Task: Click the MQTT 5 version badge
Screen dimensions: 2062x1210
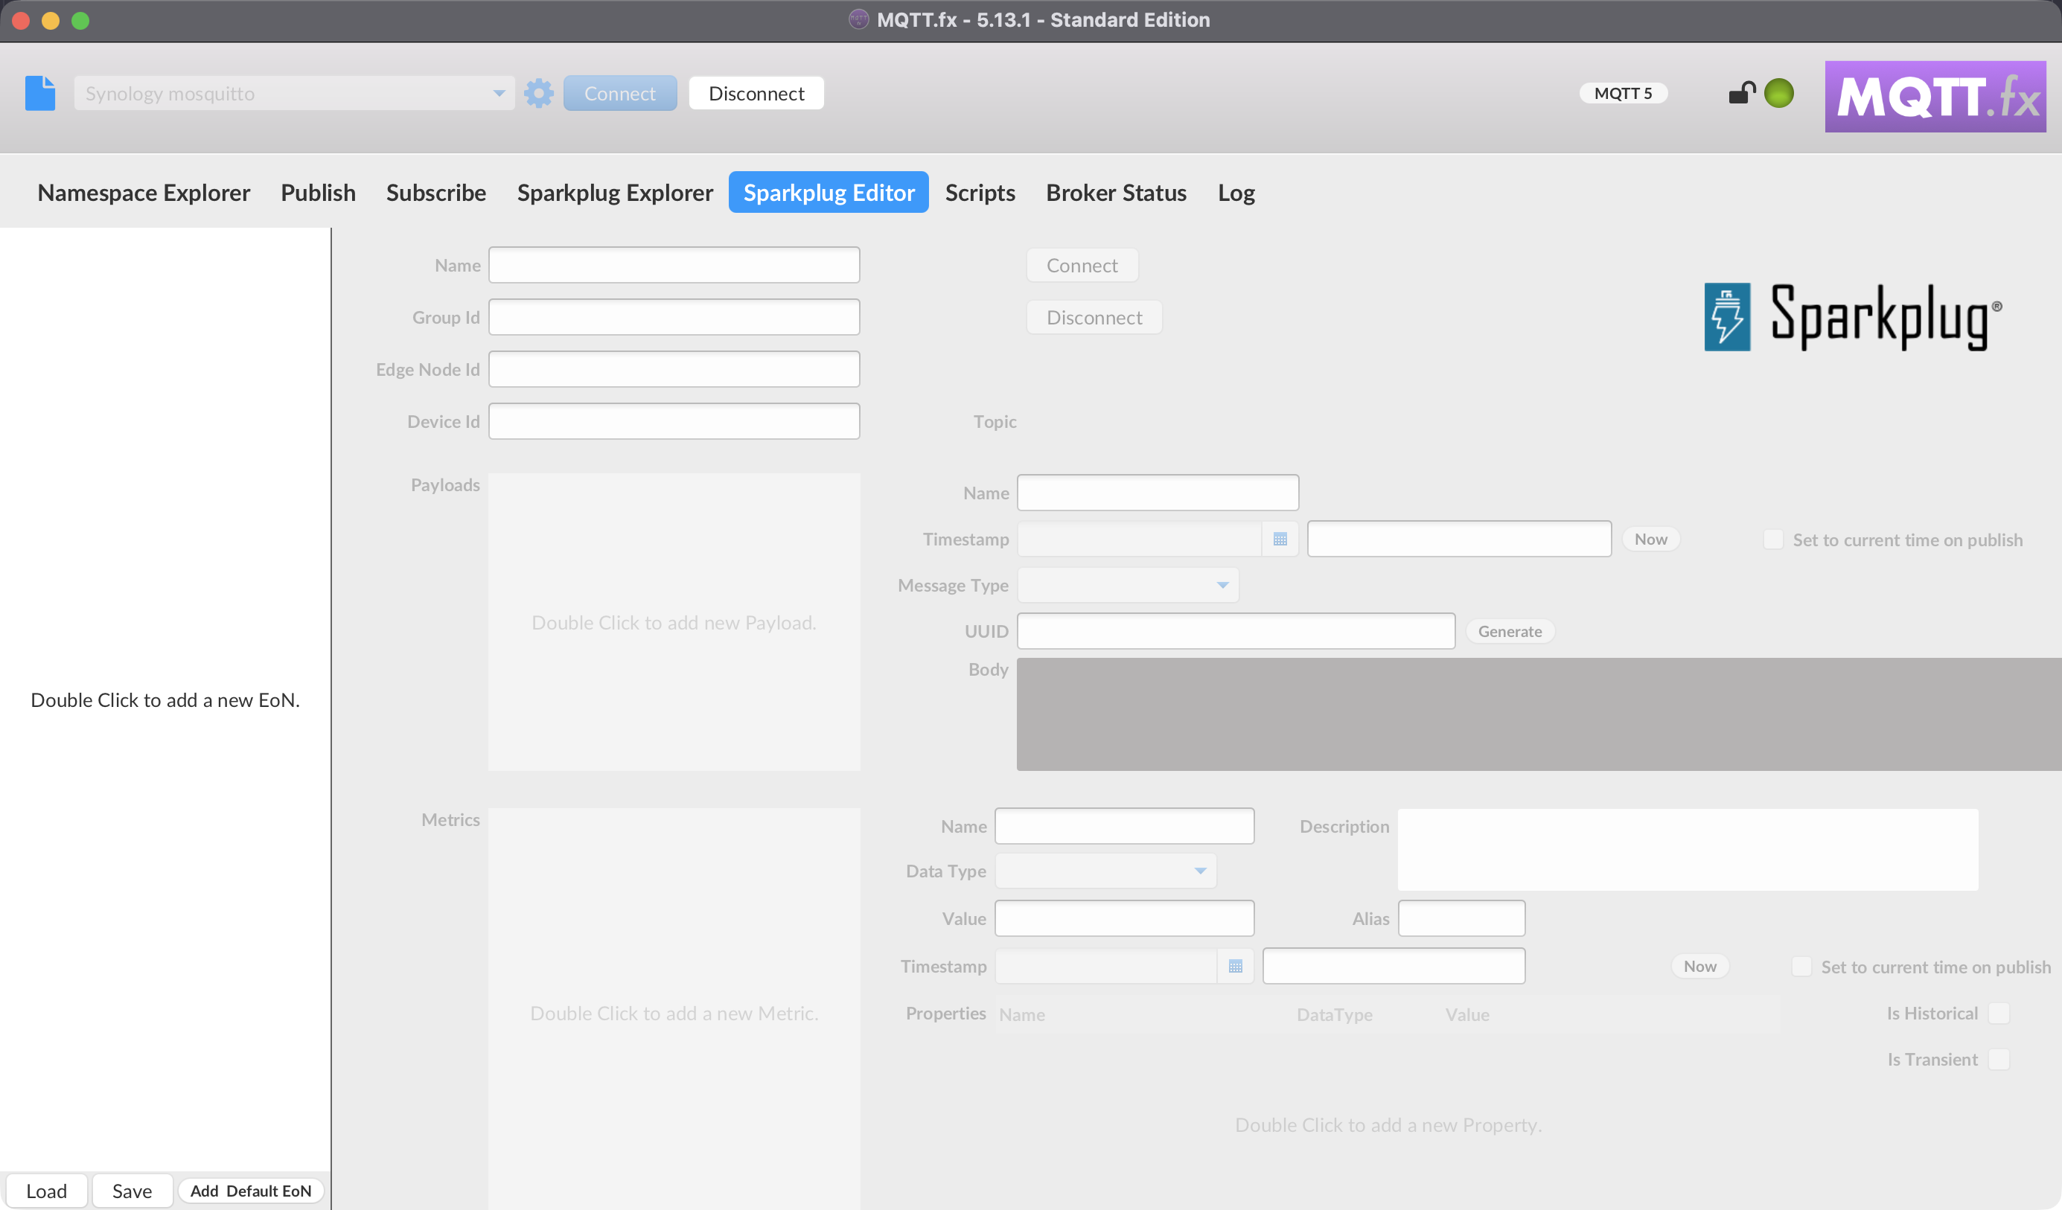Action: click(x=1624, y=93)
